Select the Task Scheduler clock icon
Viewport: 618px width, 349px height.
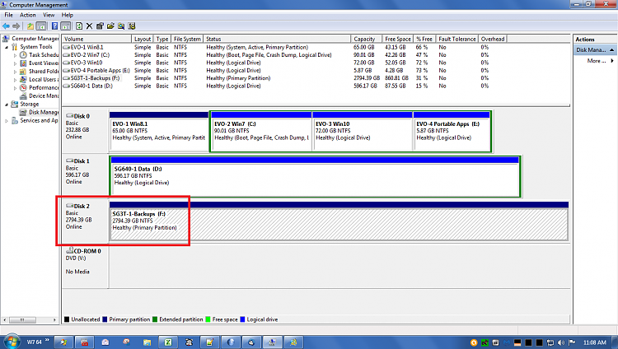pyautogui.click(x=23, y=55)
